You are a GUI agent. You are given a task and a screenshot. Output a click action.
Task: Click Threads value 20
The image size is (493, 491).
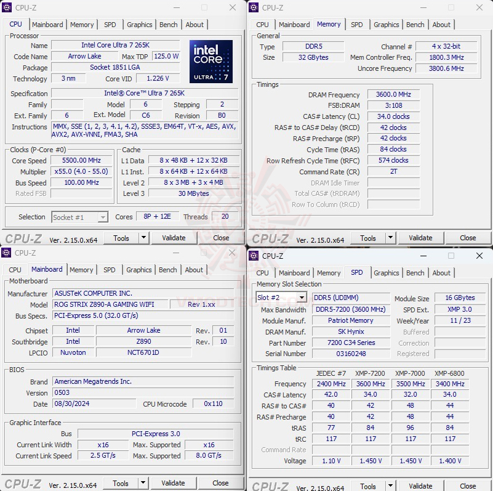225,216
